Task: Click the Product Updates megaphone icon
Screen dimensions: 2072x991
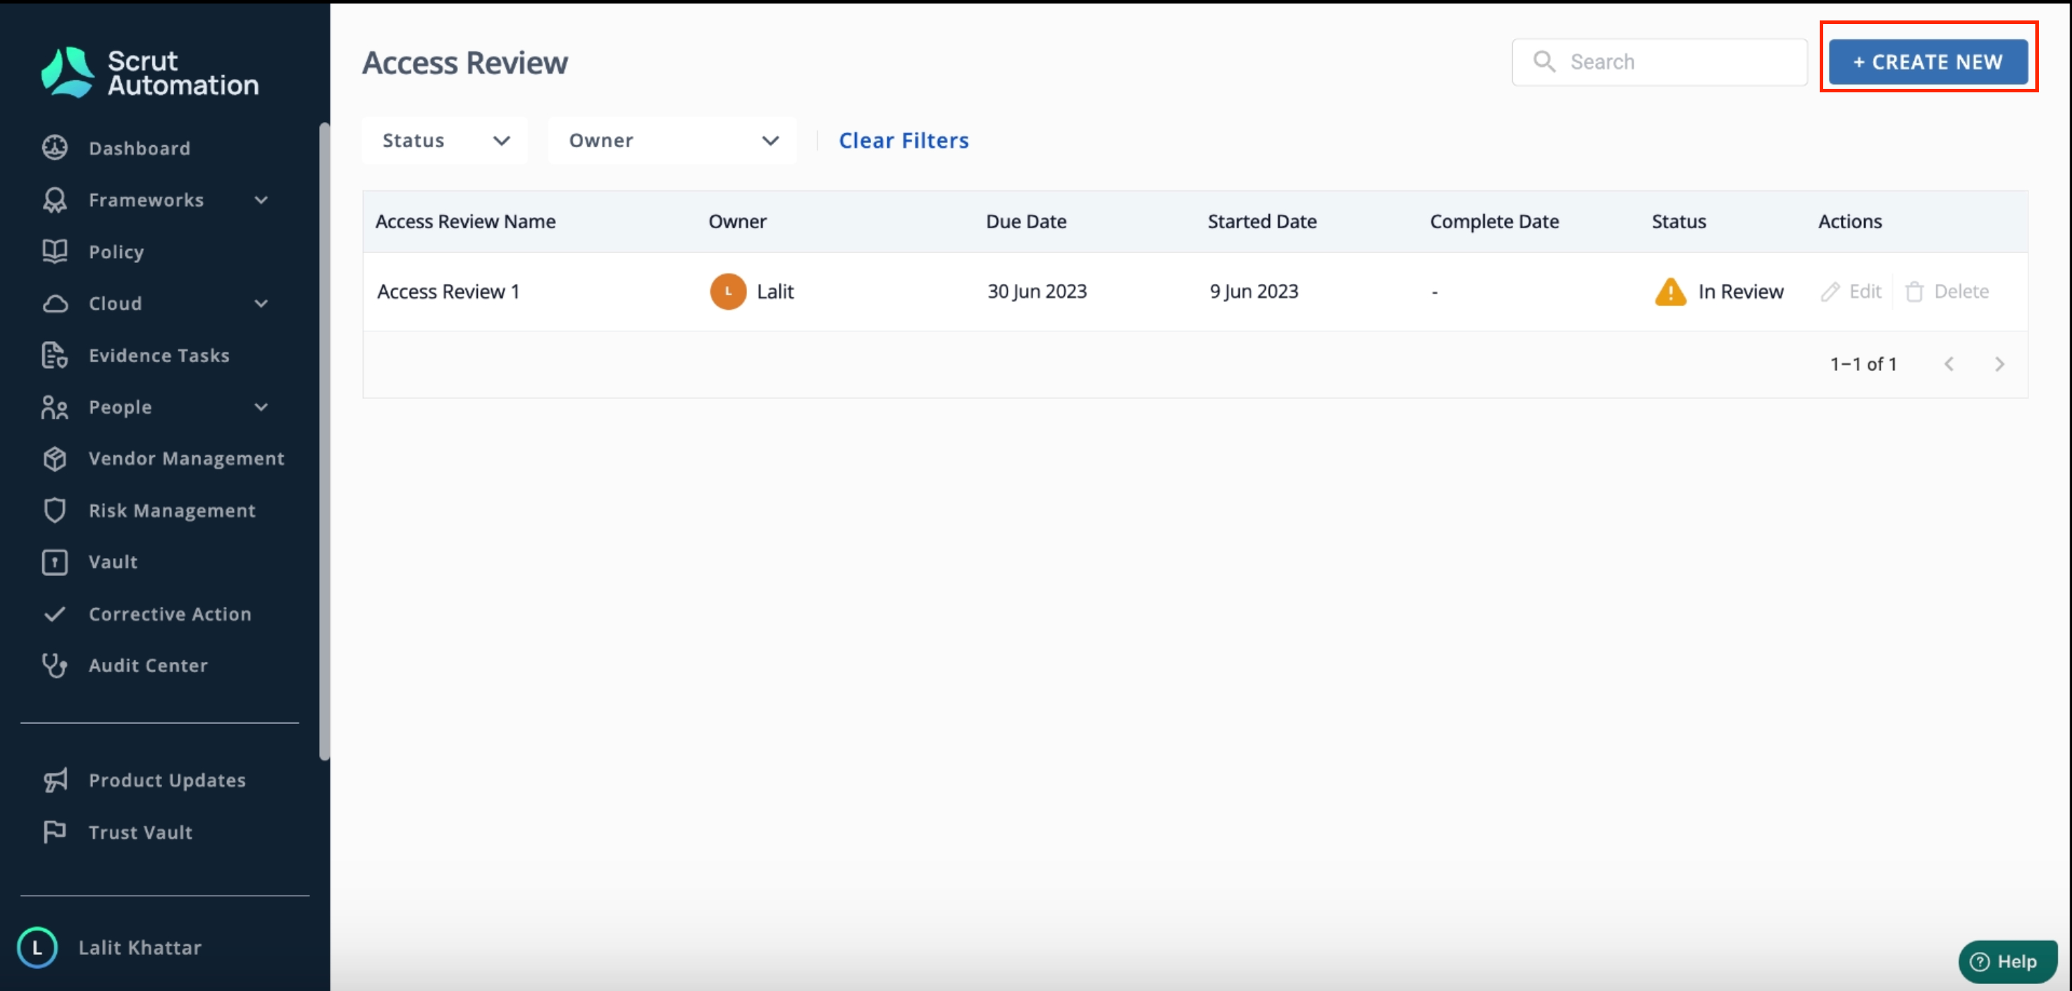Action: 55,780
